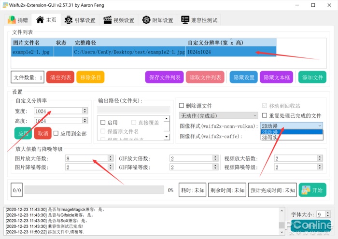Click the purple 保存文件列表 button
The image size is (338, 239).
[x=165, y=77]
